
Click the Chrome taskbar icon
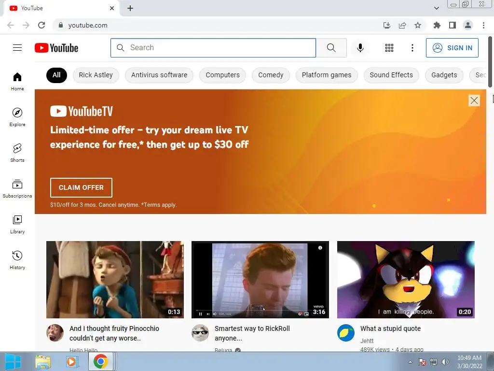[x=100, y=361]
